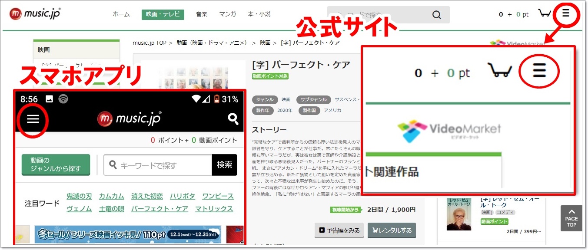Tap the Wi-Fi signal icon in the phone status bar
This screenshot has height=250, width=588.
coord(197,99)
